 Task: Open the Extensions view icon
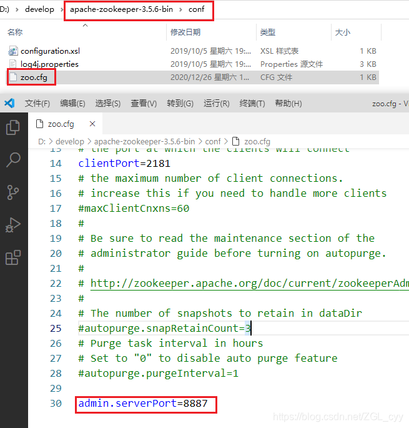(13, 257)
